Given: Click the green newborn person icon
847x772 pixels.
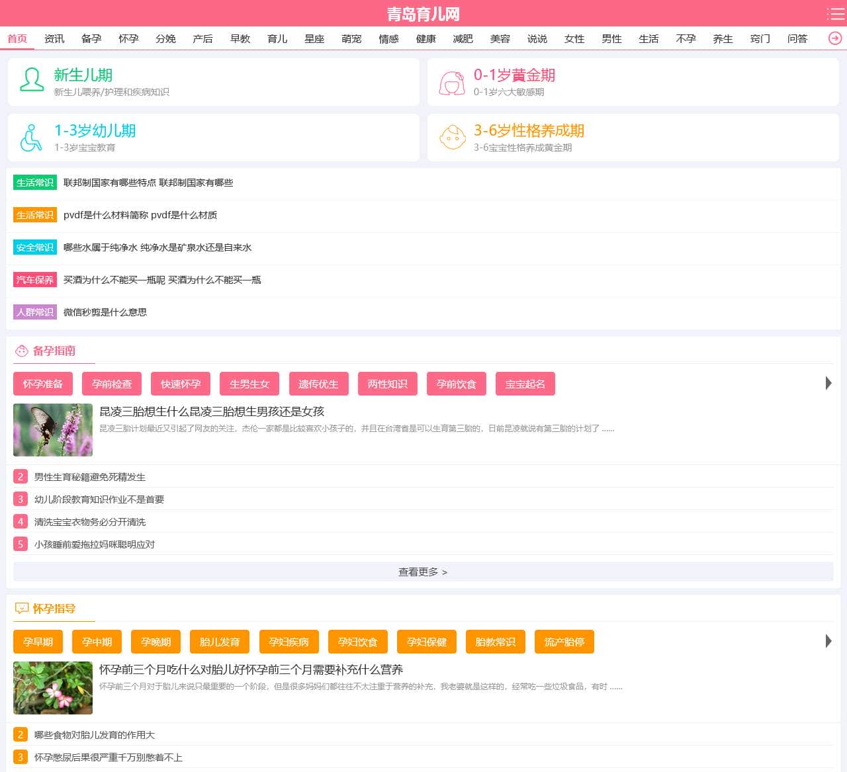Looking at the screenshot, I should tap(31, 81).
